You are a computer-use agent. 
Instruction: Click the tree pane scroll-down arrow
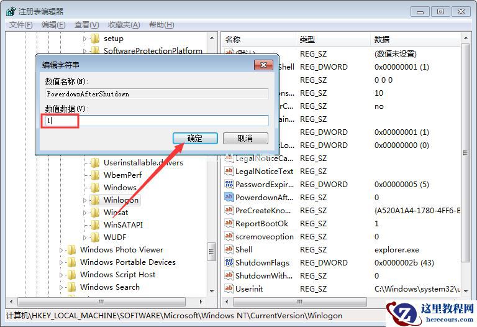tap(212, 292)
